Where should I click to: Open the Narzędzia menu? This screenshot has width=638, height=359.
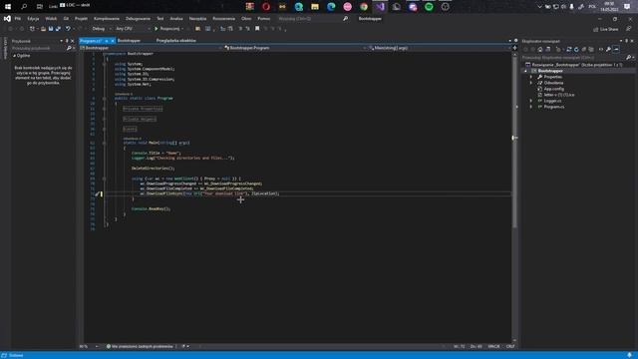[x=197, y=19]
